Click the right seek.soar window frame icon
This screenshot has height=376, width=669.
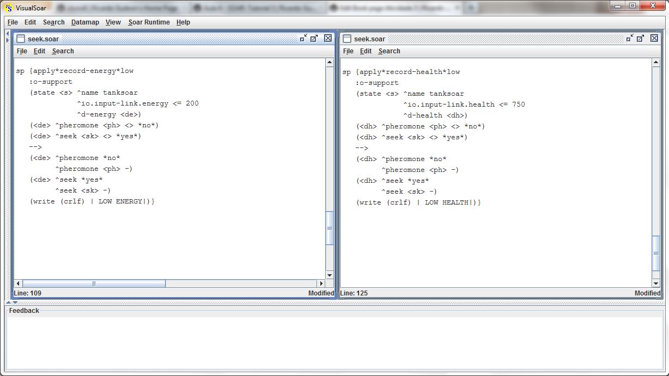click(x=347, y=39)
